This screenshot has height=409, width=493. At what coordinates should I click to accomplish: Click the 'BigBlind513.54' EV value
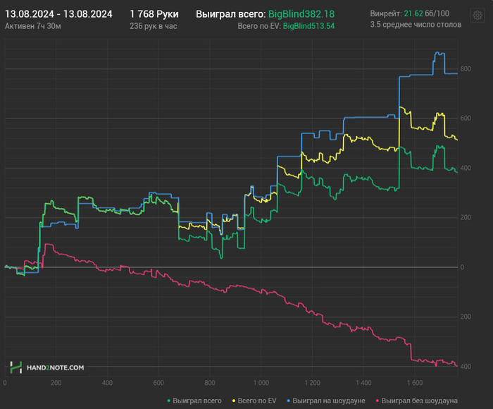coord(308,26)
